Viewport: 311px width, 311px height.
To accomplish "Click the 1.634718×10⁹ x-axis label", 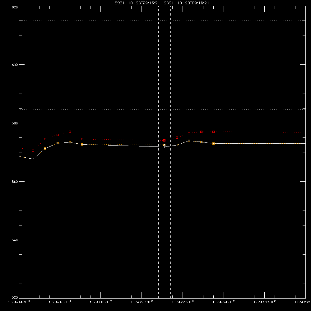I will click(101, 302).
